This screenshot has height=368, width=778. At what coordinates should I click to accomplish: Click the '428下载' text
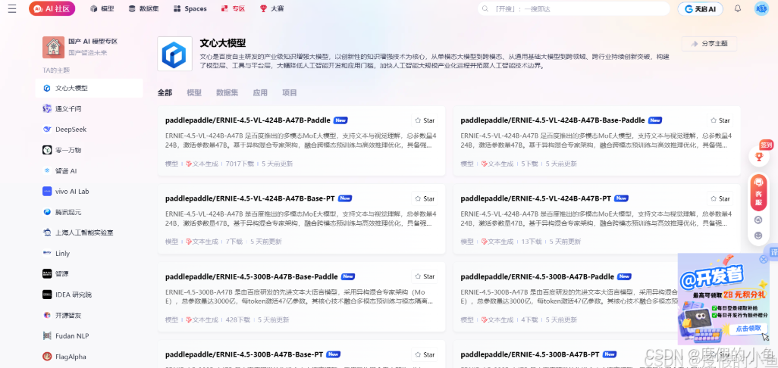pos(237,320)
